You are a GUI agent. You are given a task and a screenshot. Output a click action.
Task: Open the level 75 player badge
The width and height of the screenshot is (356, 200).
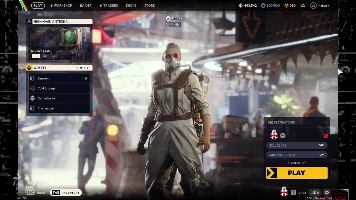click(x=313, y=6)
